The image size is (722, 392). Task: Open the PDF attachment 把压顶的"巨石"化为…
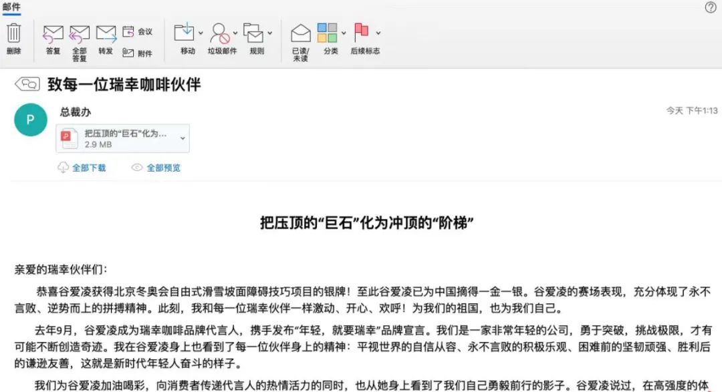coord(123,138)
